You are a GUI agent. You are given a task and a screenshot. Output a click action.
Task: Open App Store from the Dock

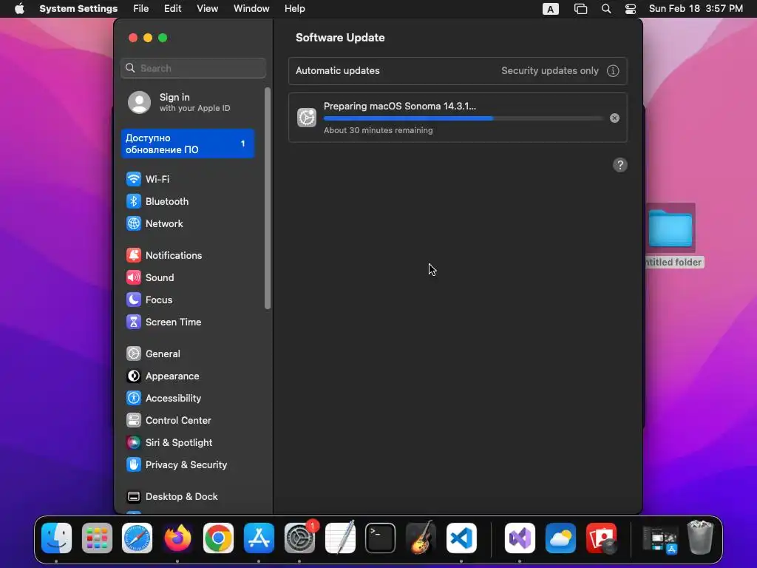[259, 538]
